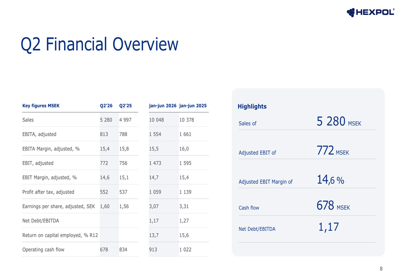Image resolution: width=403 pixels, height=276 pixels.
Task: Click the large '5 280 MSEK' highlight figure
Action: pyautogui.click(x=339, y=121)
